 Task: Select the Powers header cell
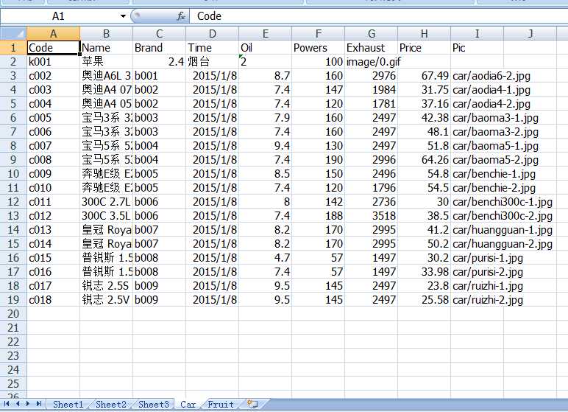[x=318, y=48]
